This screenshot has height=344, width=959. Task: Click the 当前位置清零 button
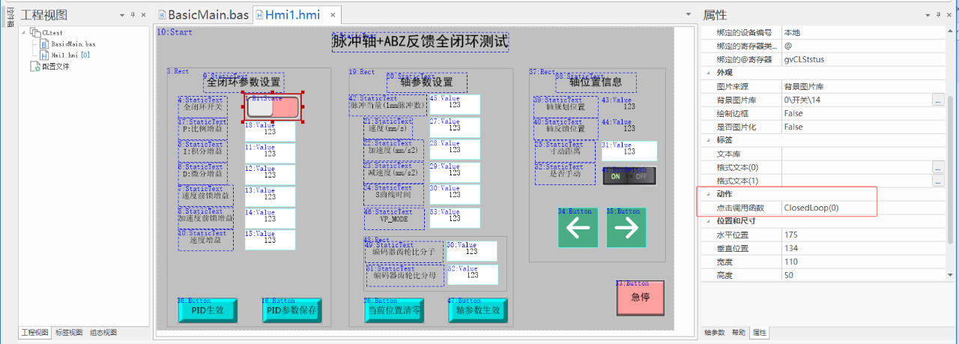394,310
